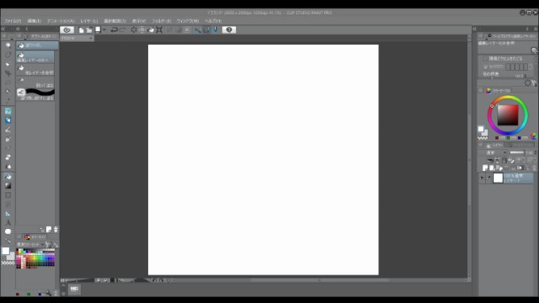Select 塗り残し部分に塗る sub tool

(35, 95)
